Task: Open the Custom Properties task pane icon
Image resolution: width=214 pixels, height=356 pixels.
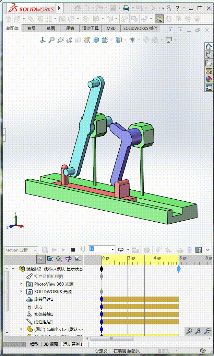Action: pos(209,87)
